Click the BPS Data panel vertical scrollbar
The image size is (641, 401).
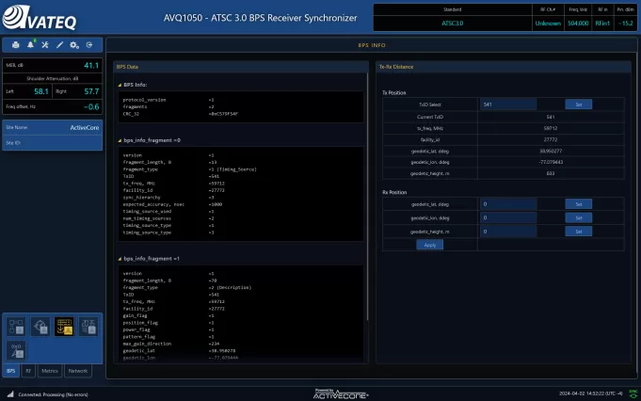(367, 196)
